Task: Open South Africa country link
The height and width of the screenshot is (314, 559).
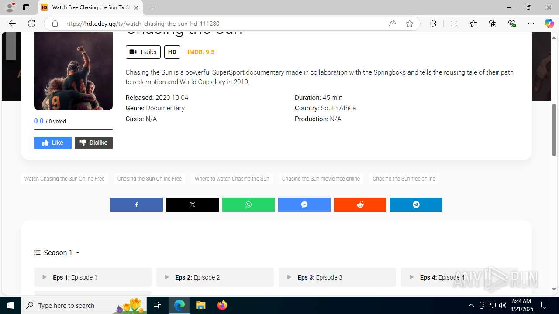Action: pos(338,108)
